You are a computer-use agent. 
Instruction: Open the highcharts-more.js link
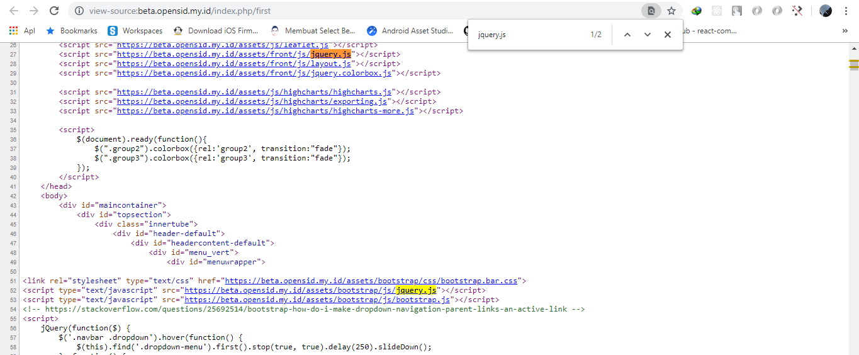tap(266, 111)
